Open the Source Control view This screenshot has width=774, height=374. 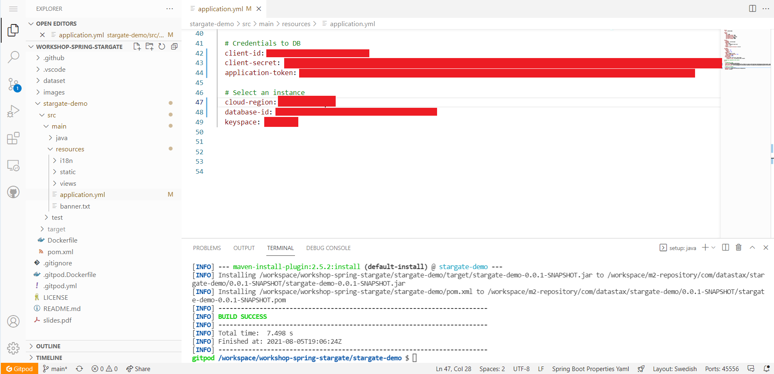click(x=13, y=84)
